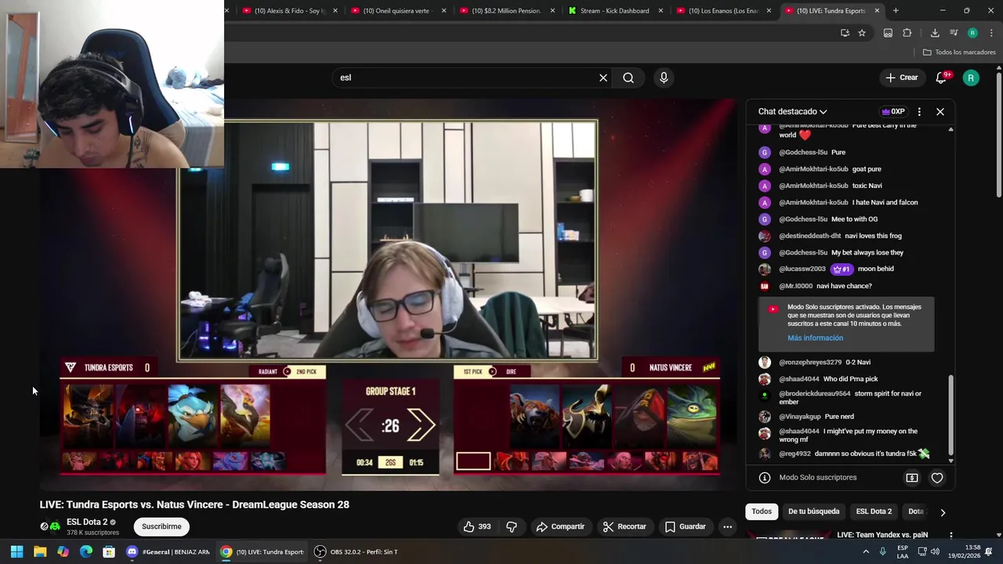
Task: Show more filter chips with right arrow
Action: tap(943, 512)
